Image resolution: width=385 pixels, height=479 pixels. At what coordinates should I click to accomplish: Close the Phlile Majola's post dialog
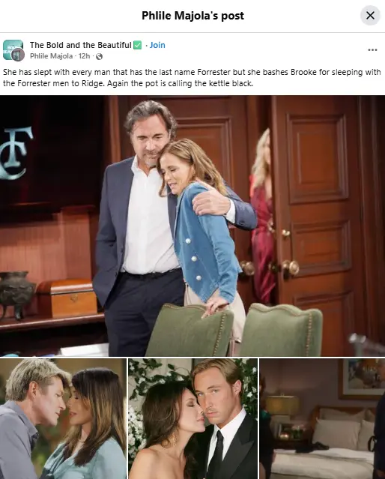(x=370, y=15)
